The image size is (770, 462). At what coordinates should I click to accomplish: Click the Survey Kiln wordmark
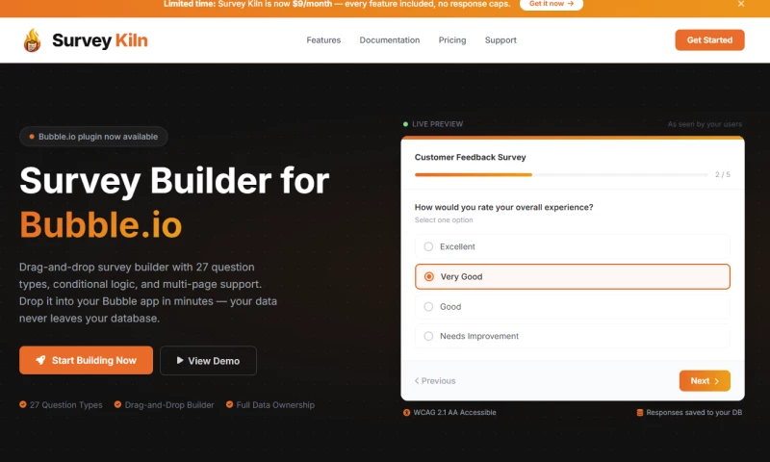click(100, 40)
